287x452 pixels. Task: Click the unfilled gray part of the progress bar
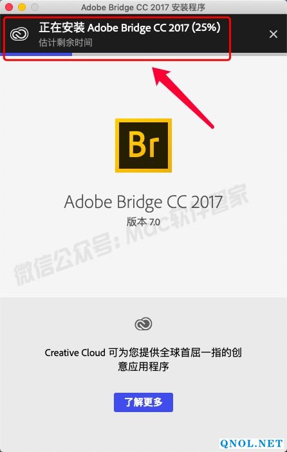pos(180,54)
